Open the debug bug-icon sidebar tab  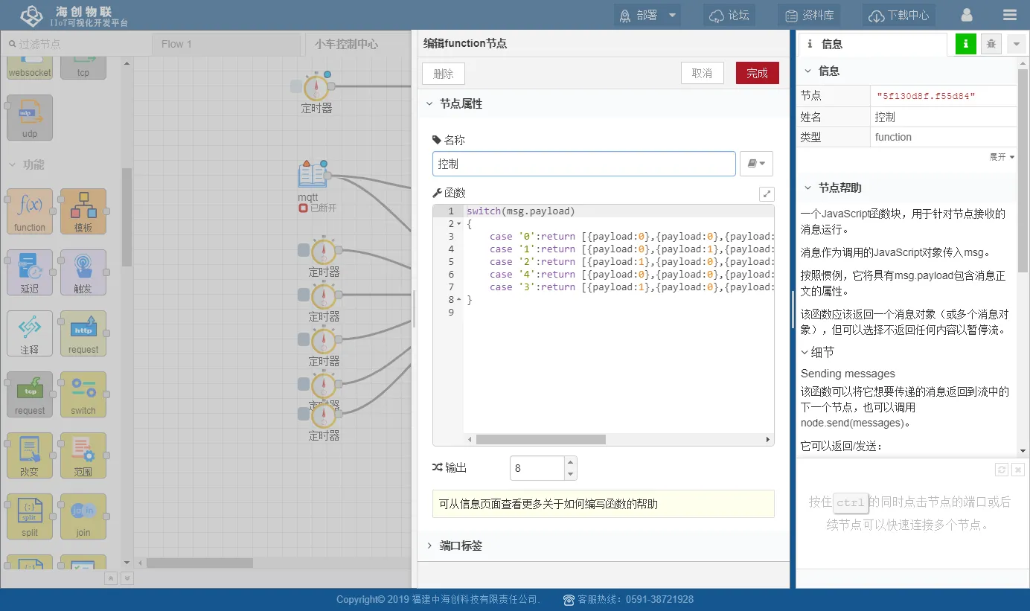(x=991, y=45)
